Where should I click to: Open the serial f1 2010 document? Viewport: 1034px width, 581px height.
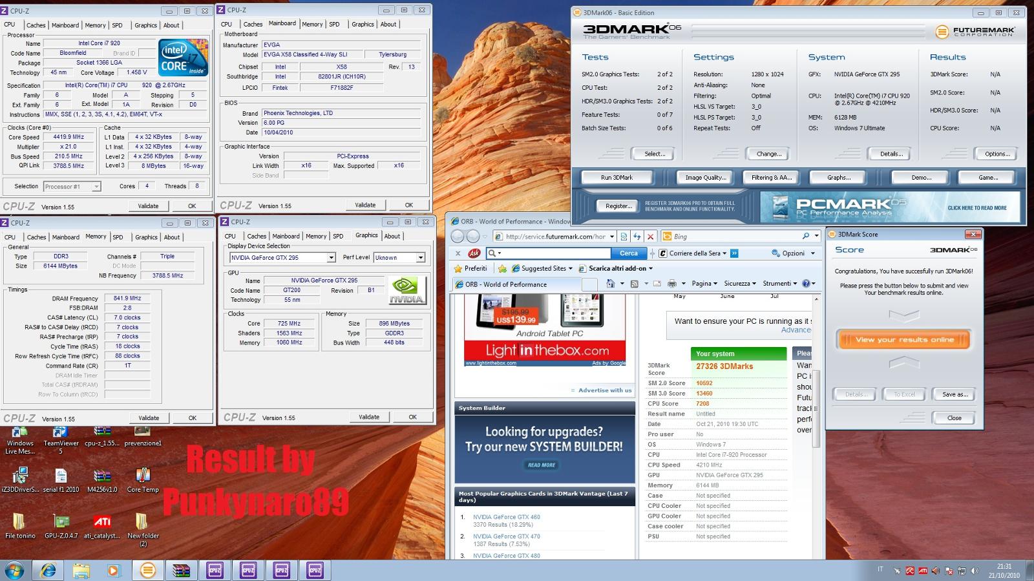click(61, 480)
